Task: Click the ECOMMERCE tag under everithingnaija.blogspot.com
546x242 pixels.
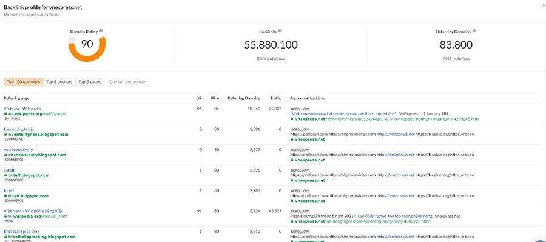Action: pos(14,139)
